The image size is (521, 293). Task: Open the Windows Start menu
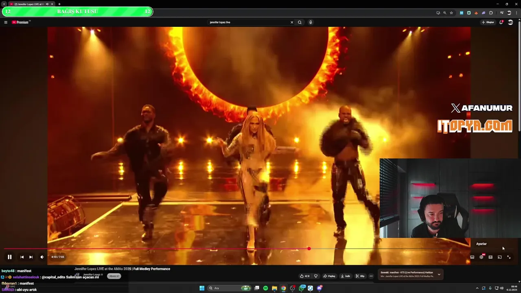coord(202,288)
